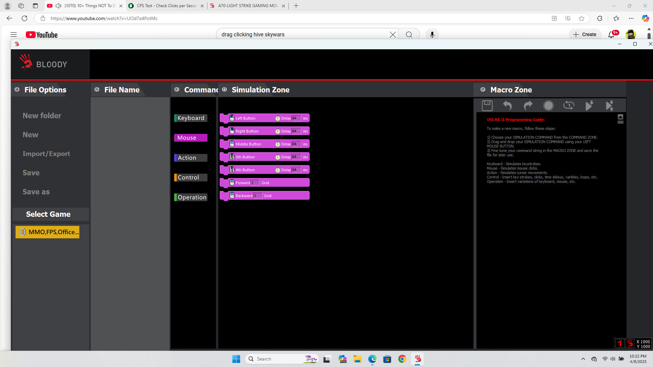653x367 pixels.
Task: Go to YouTube home via logo
Action: 41,35
